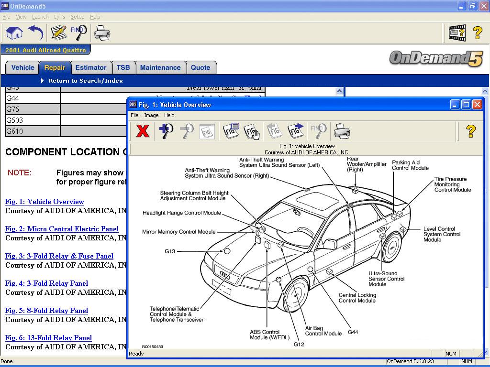Image resolution: width=490 pixels, height=367 pixels.
Task: Select the Repair tab
Action: point(55,68)
